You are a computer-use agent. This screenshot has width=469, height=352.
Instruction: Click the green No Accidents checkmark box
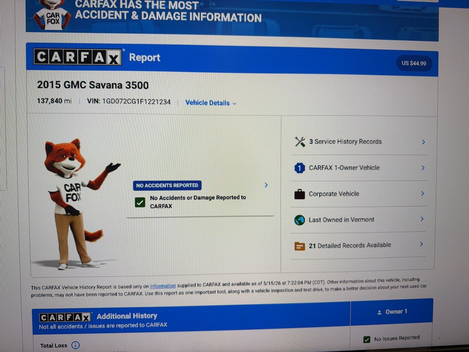pyautogui.click(x=140, y=202)
